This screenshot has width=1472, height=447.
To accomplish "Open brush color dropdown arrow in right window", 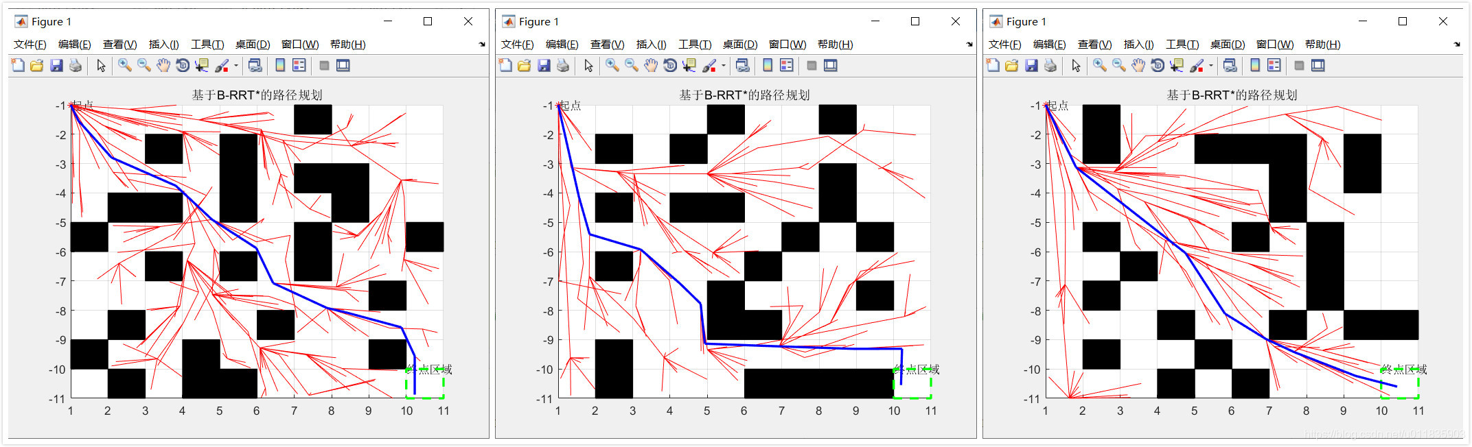I will coord(1211,66).
